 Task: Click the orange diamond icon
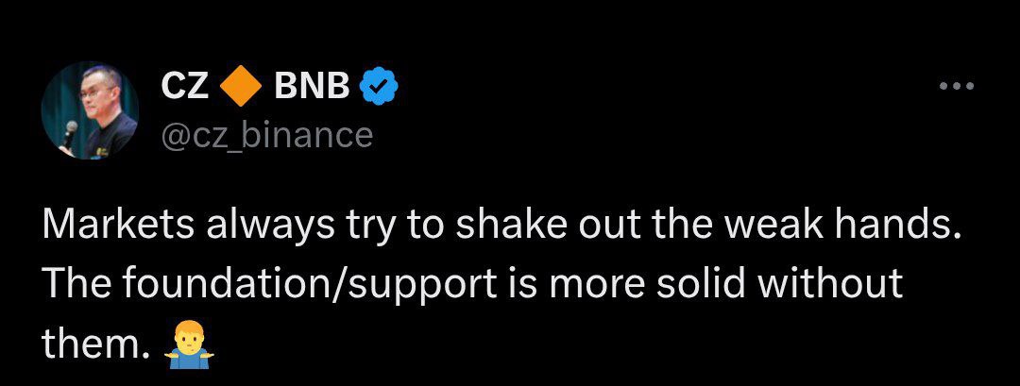pos(240,87)
